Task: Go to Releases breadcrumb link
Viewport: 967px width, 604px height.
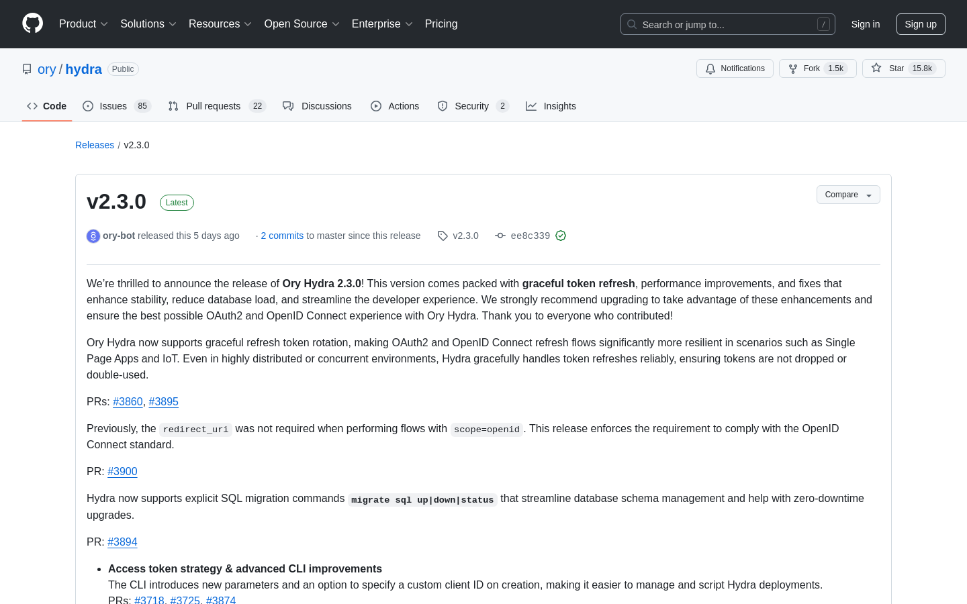Action: tap(95, 145)
